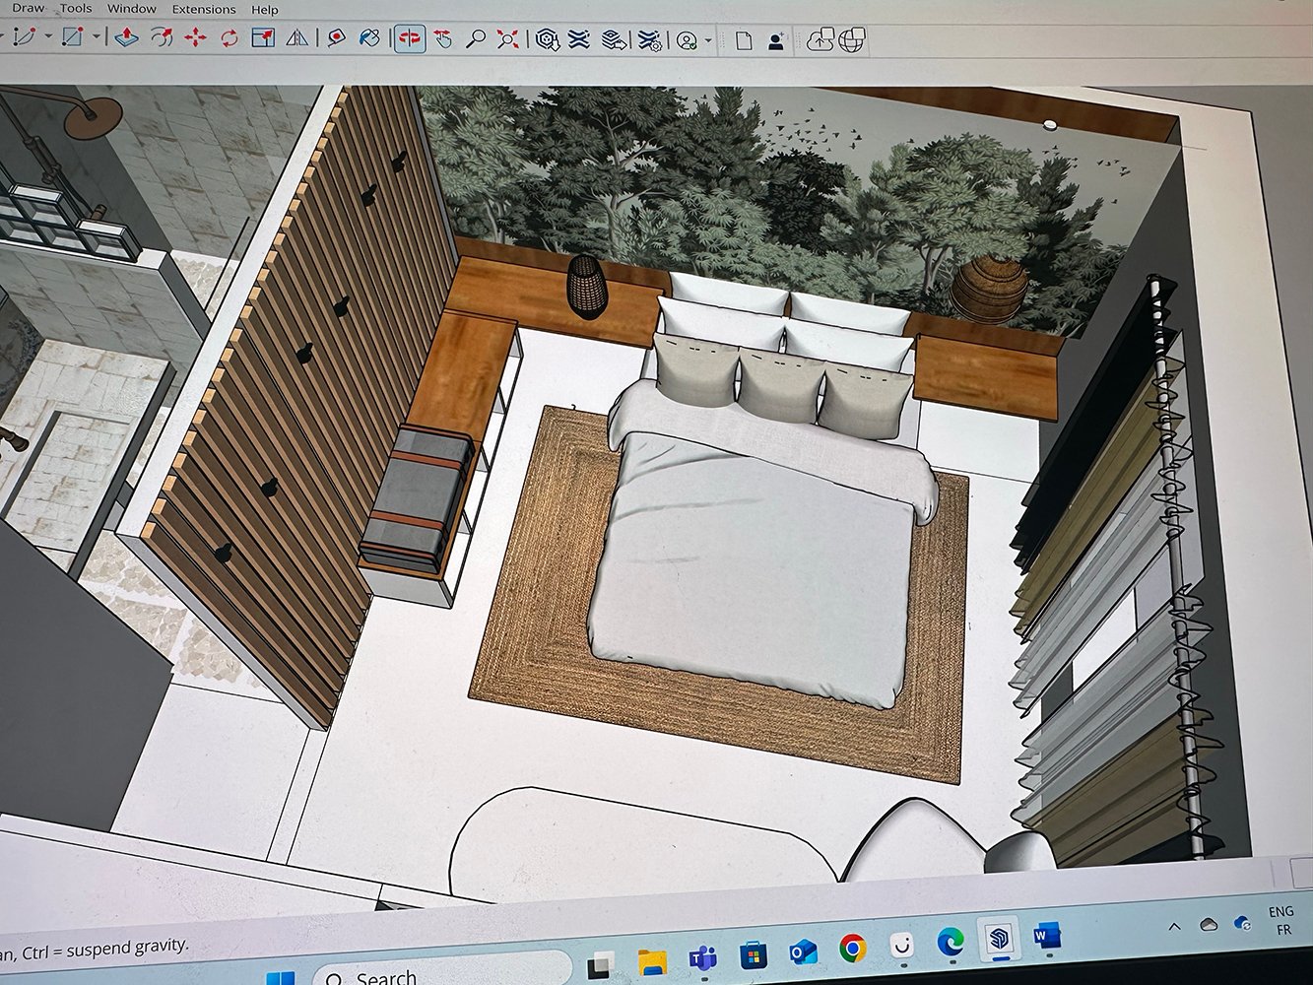Expand the Line tool dropdown arrow
Image resolution: width=1313 pixels, height=985 pixels.
pyautogui.click(x=46, y=37)
